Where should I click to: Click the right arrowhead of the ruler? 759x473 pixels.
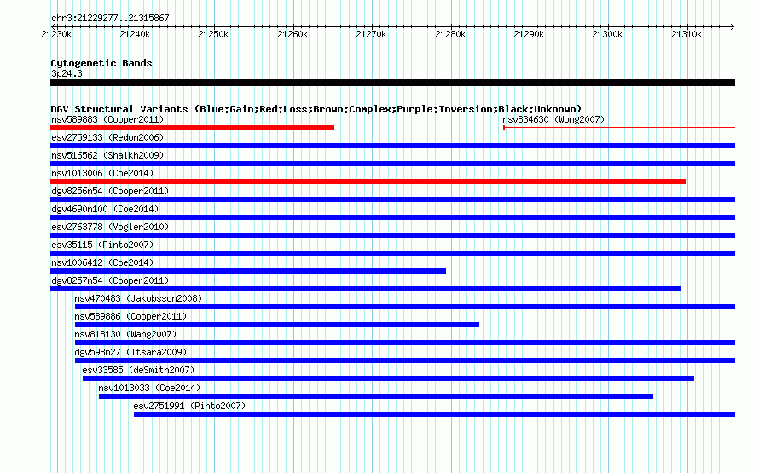(x=733, y=26)
